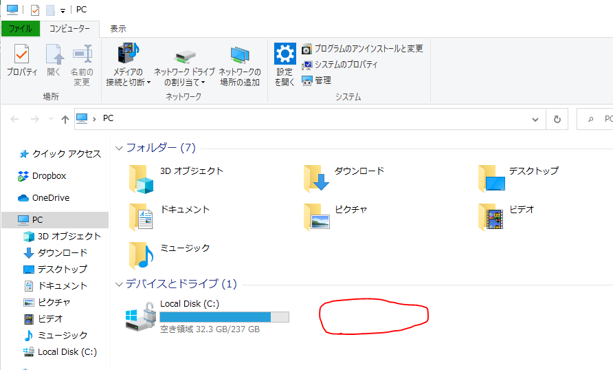Go up one level with the up arrow
The image size is (613, 370).
[x=65, y=119]
